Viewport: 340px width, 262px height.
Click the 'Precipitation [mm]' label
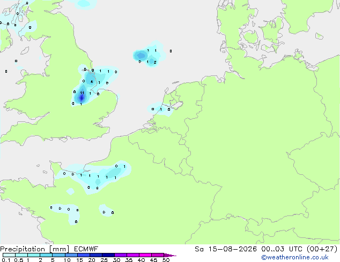pos(34,249)
